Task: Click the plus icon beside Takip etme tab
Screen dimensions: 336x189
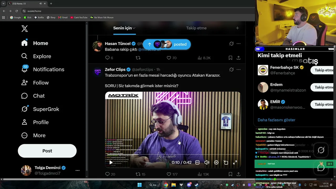Action: 237,28
